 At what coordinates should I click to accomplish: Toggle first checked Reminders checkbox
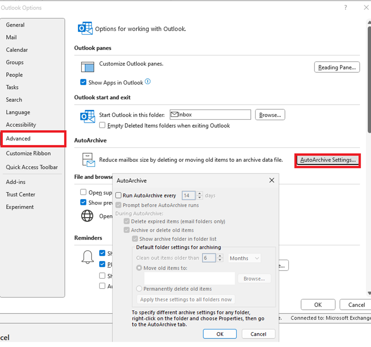pos(102,253)
